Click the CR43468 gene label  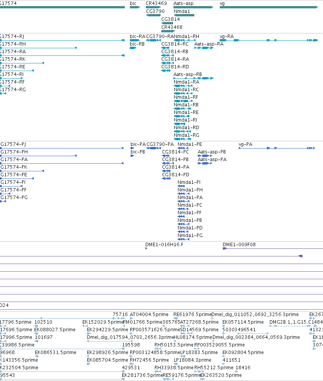coord(172,27)
